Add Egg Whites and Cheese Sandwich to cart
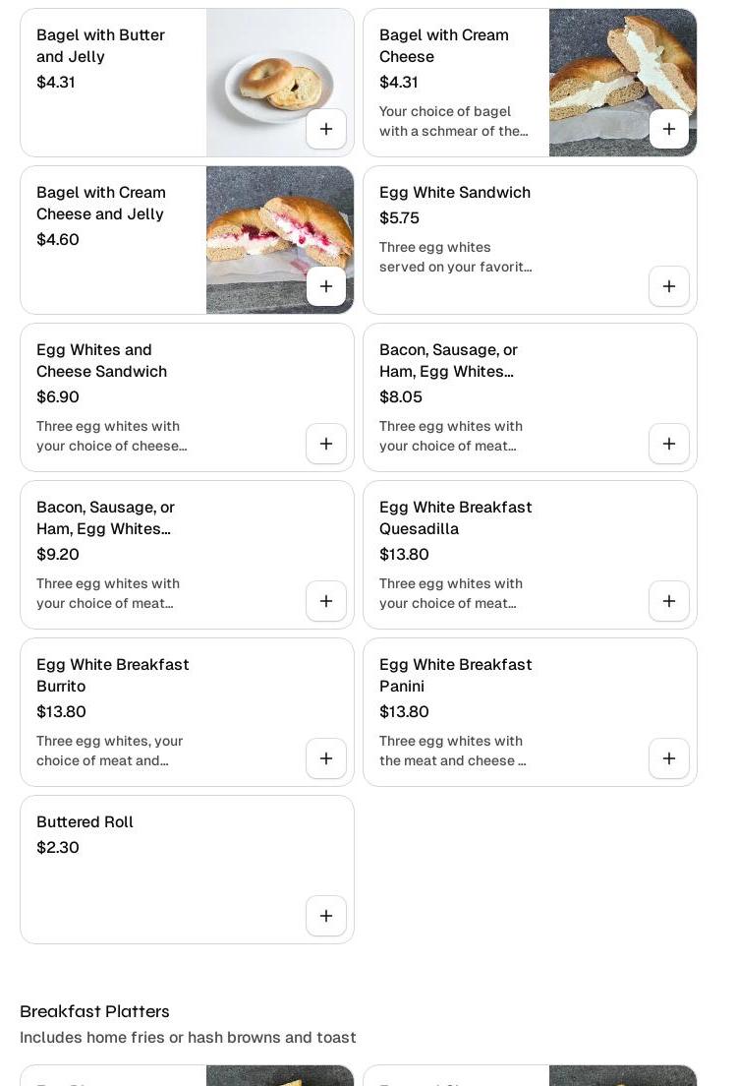This screenshot has width=737, height=1086. (x=326, y=444)
